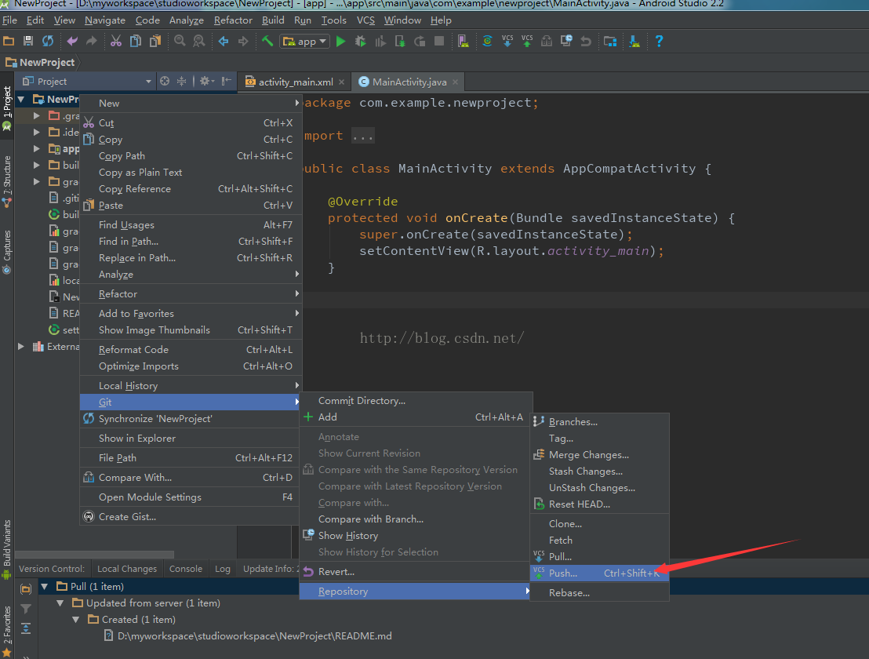Open the app run configuration dropdown
Viewport: 869px width, 659px height.
click(x=305, y=42)
